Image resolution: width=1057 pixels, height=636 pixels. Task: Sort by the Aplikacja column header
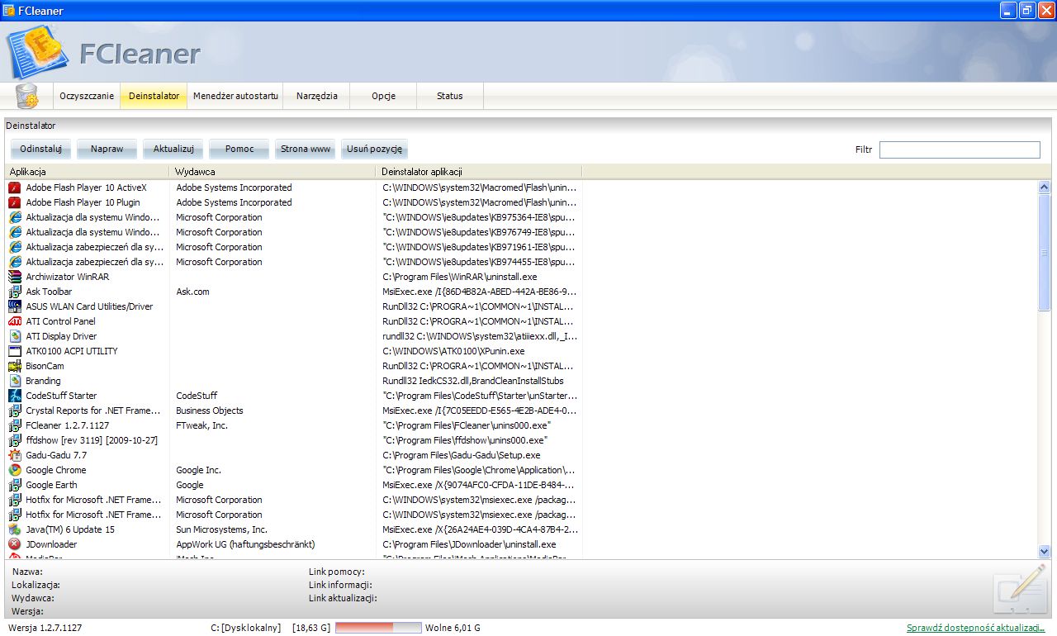coord(87,172)
